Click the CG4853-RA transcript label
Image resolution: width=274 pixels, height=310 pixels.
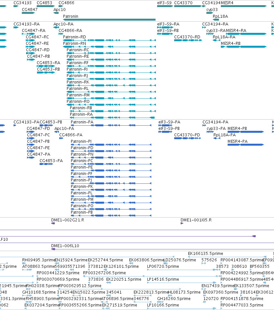48,63
